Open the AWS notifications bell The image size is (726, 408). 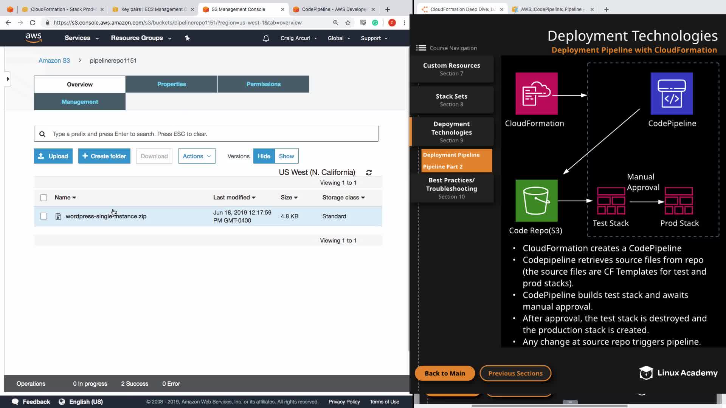coord(266,38)
